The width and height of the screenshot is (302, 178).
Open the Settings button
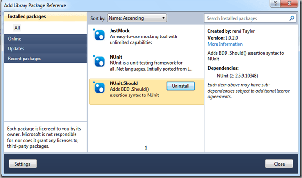coord(23,164)
